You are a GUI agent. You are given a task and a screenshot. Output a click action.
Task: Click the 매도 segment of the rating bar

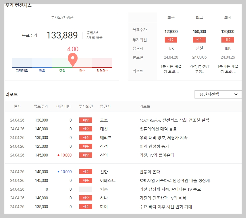pos(42,63)
